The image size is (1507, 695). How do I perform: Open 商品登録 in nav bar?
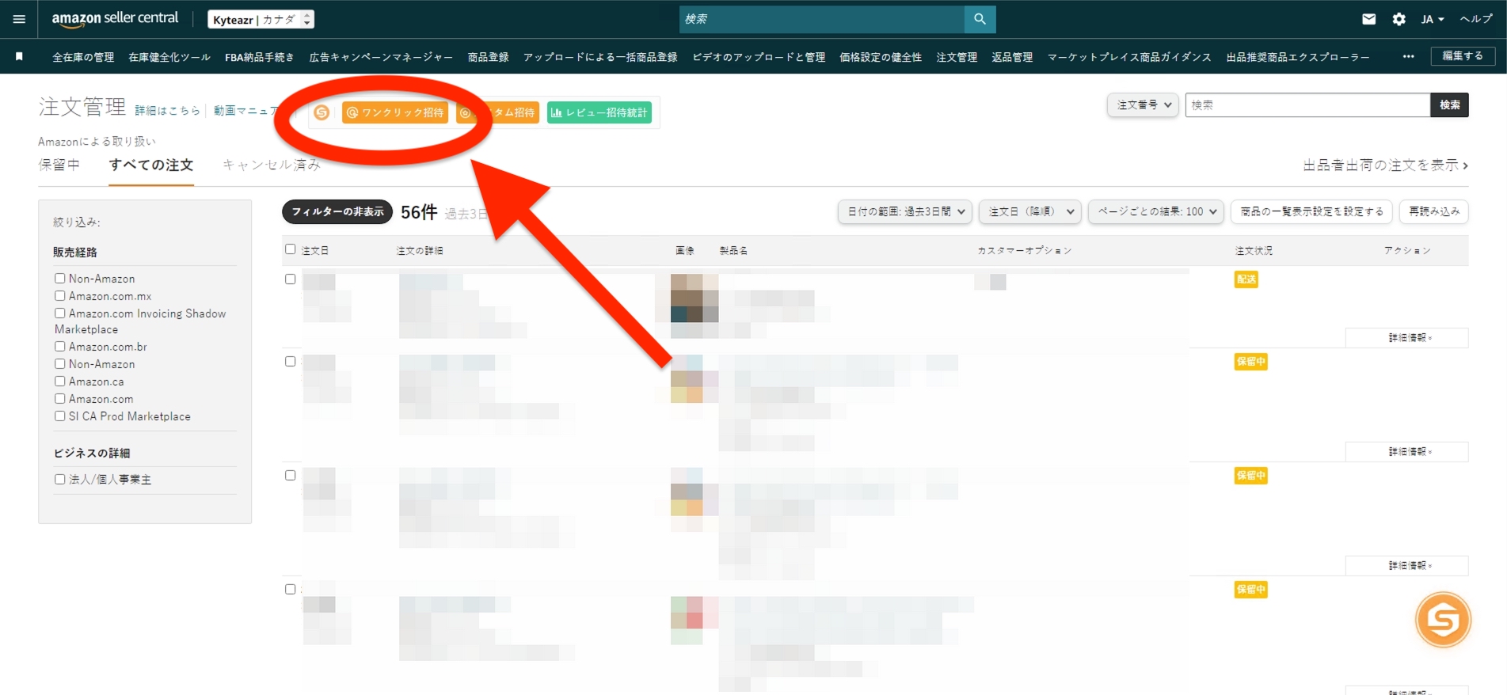pos(488,57)
